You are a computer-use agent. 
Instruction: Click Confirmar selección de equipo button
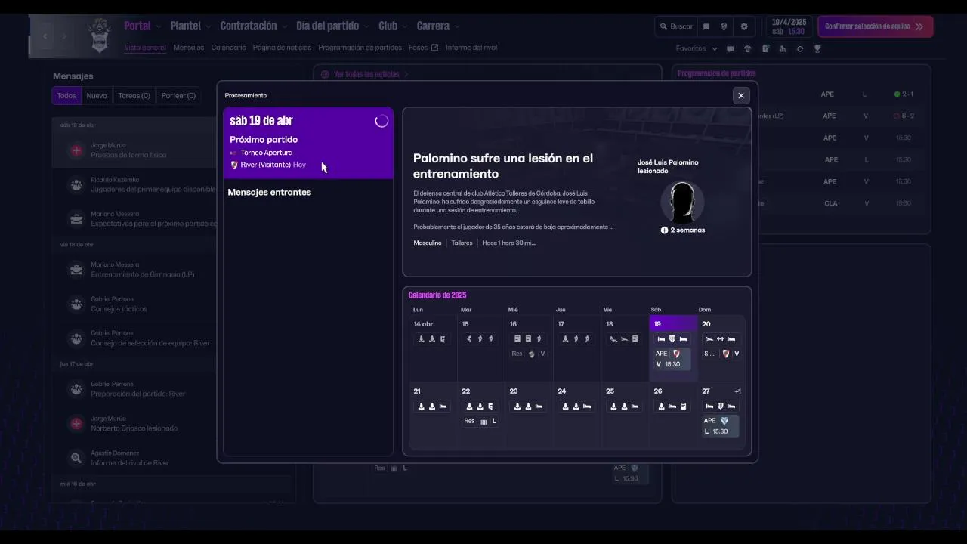point(876,26)
